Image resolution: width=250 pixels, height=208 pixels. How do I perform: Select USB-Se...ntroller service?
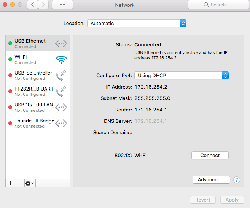38,75
